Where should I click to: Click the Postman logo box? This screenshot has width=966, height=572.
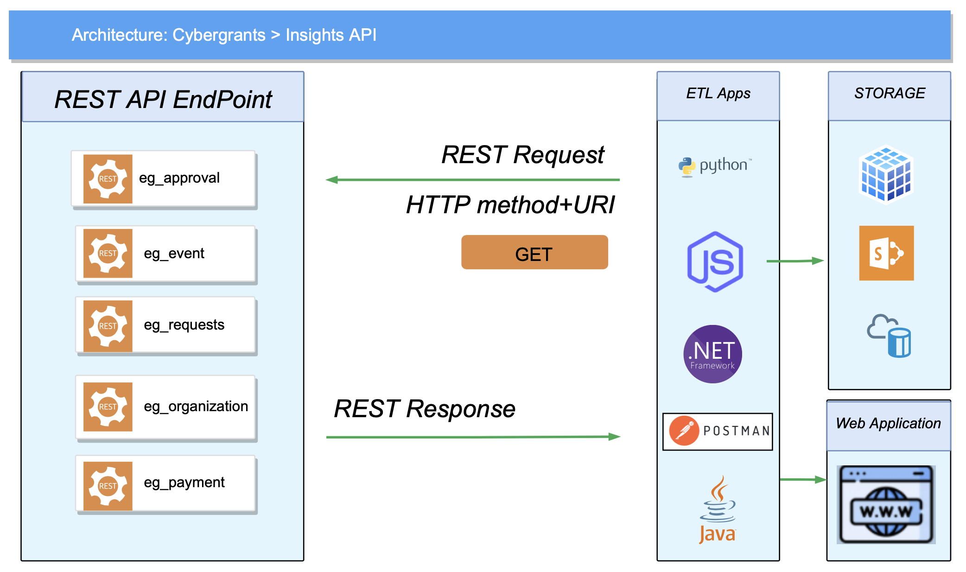pyautogui.click(x=718, y=432)
